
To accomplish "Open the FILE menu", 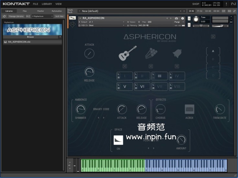I will pos(35,4).
